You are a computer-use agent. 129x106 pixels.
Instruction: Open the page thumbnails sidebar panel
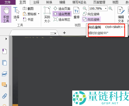click(x=4, y=63)
